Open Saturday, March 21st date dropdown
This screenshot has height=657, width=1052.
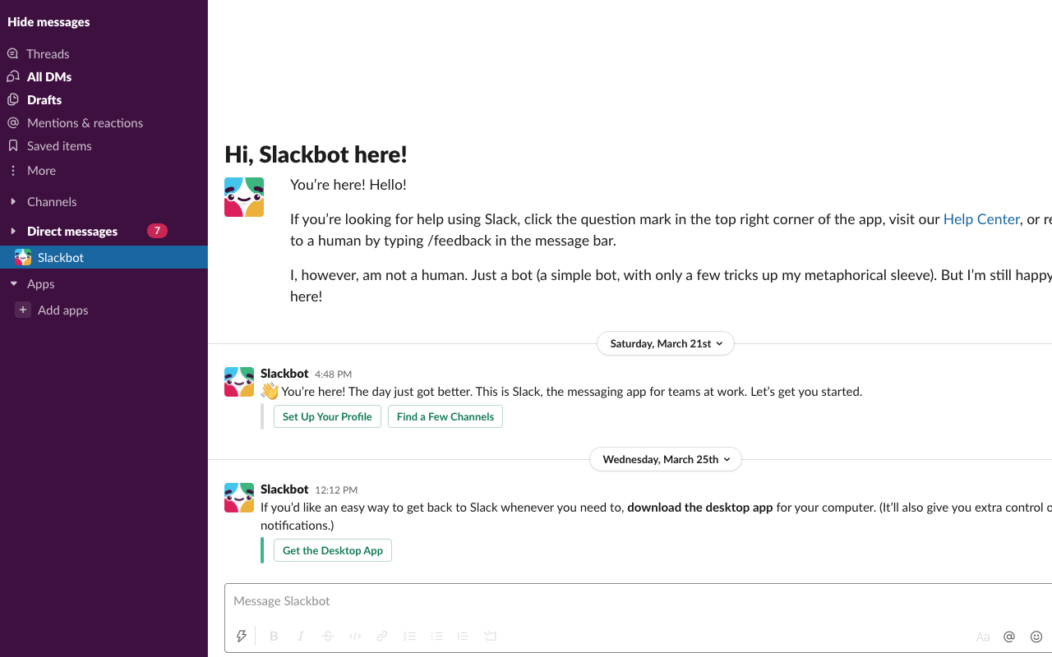pyautogui.click(x=666, y=343)
